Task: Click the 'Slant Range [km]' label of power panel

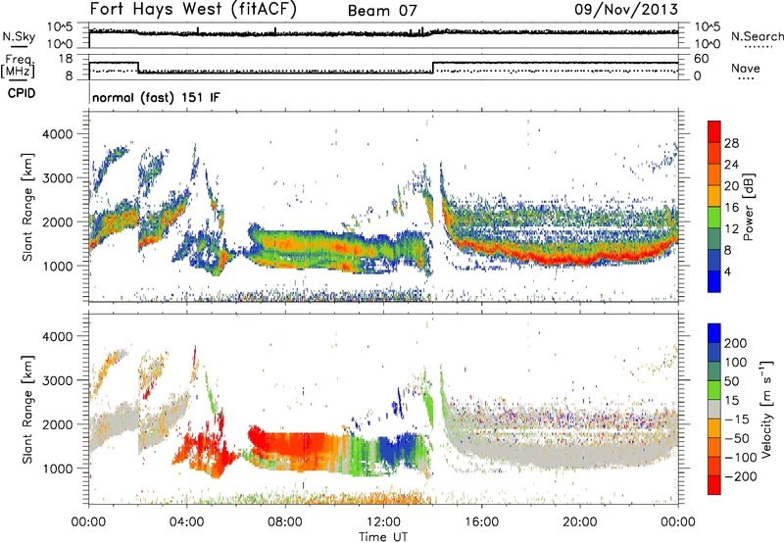Action: 27,207
